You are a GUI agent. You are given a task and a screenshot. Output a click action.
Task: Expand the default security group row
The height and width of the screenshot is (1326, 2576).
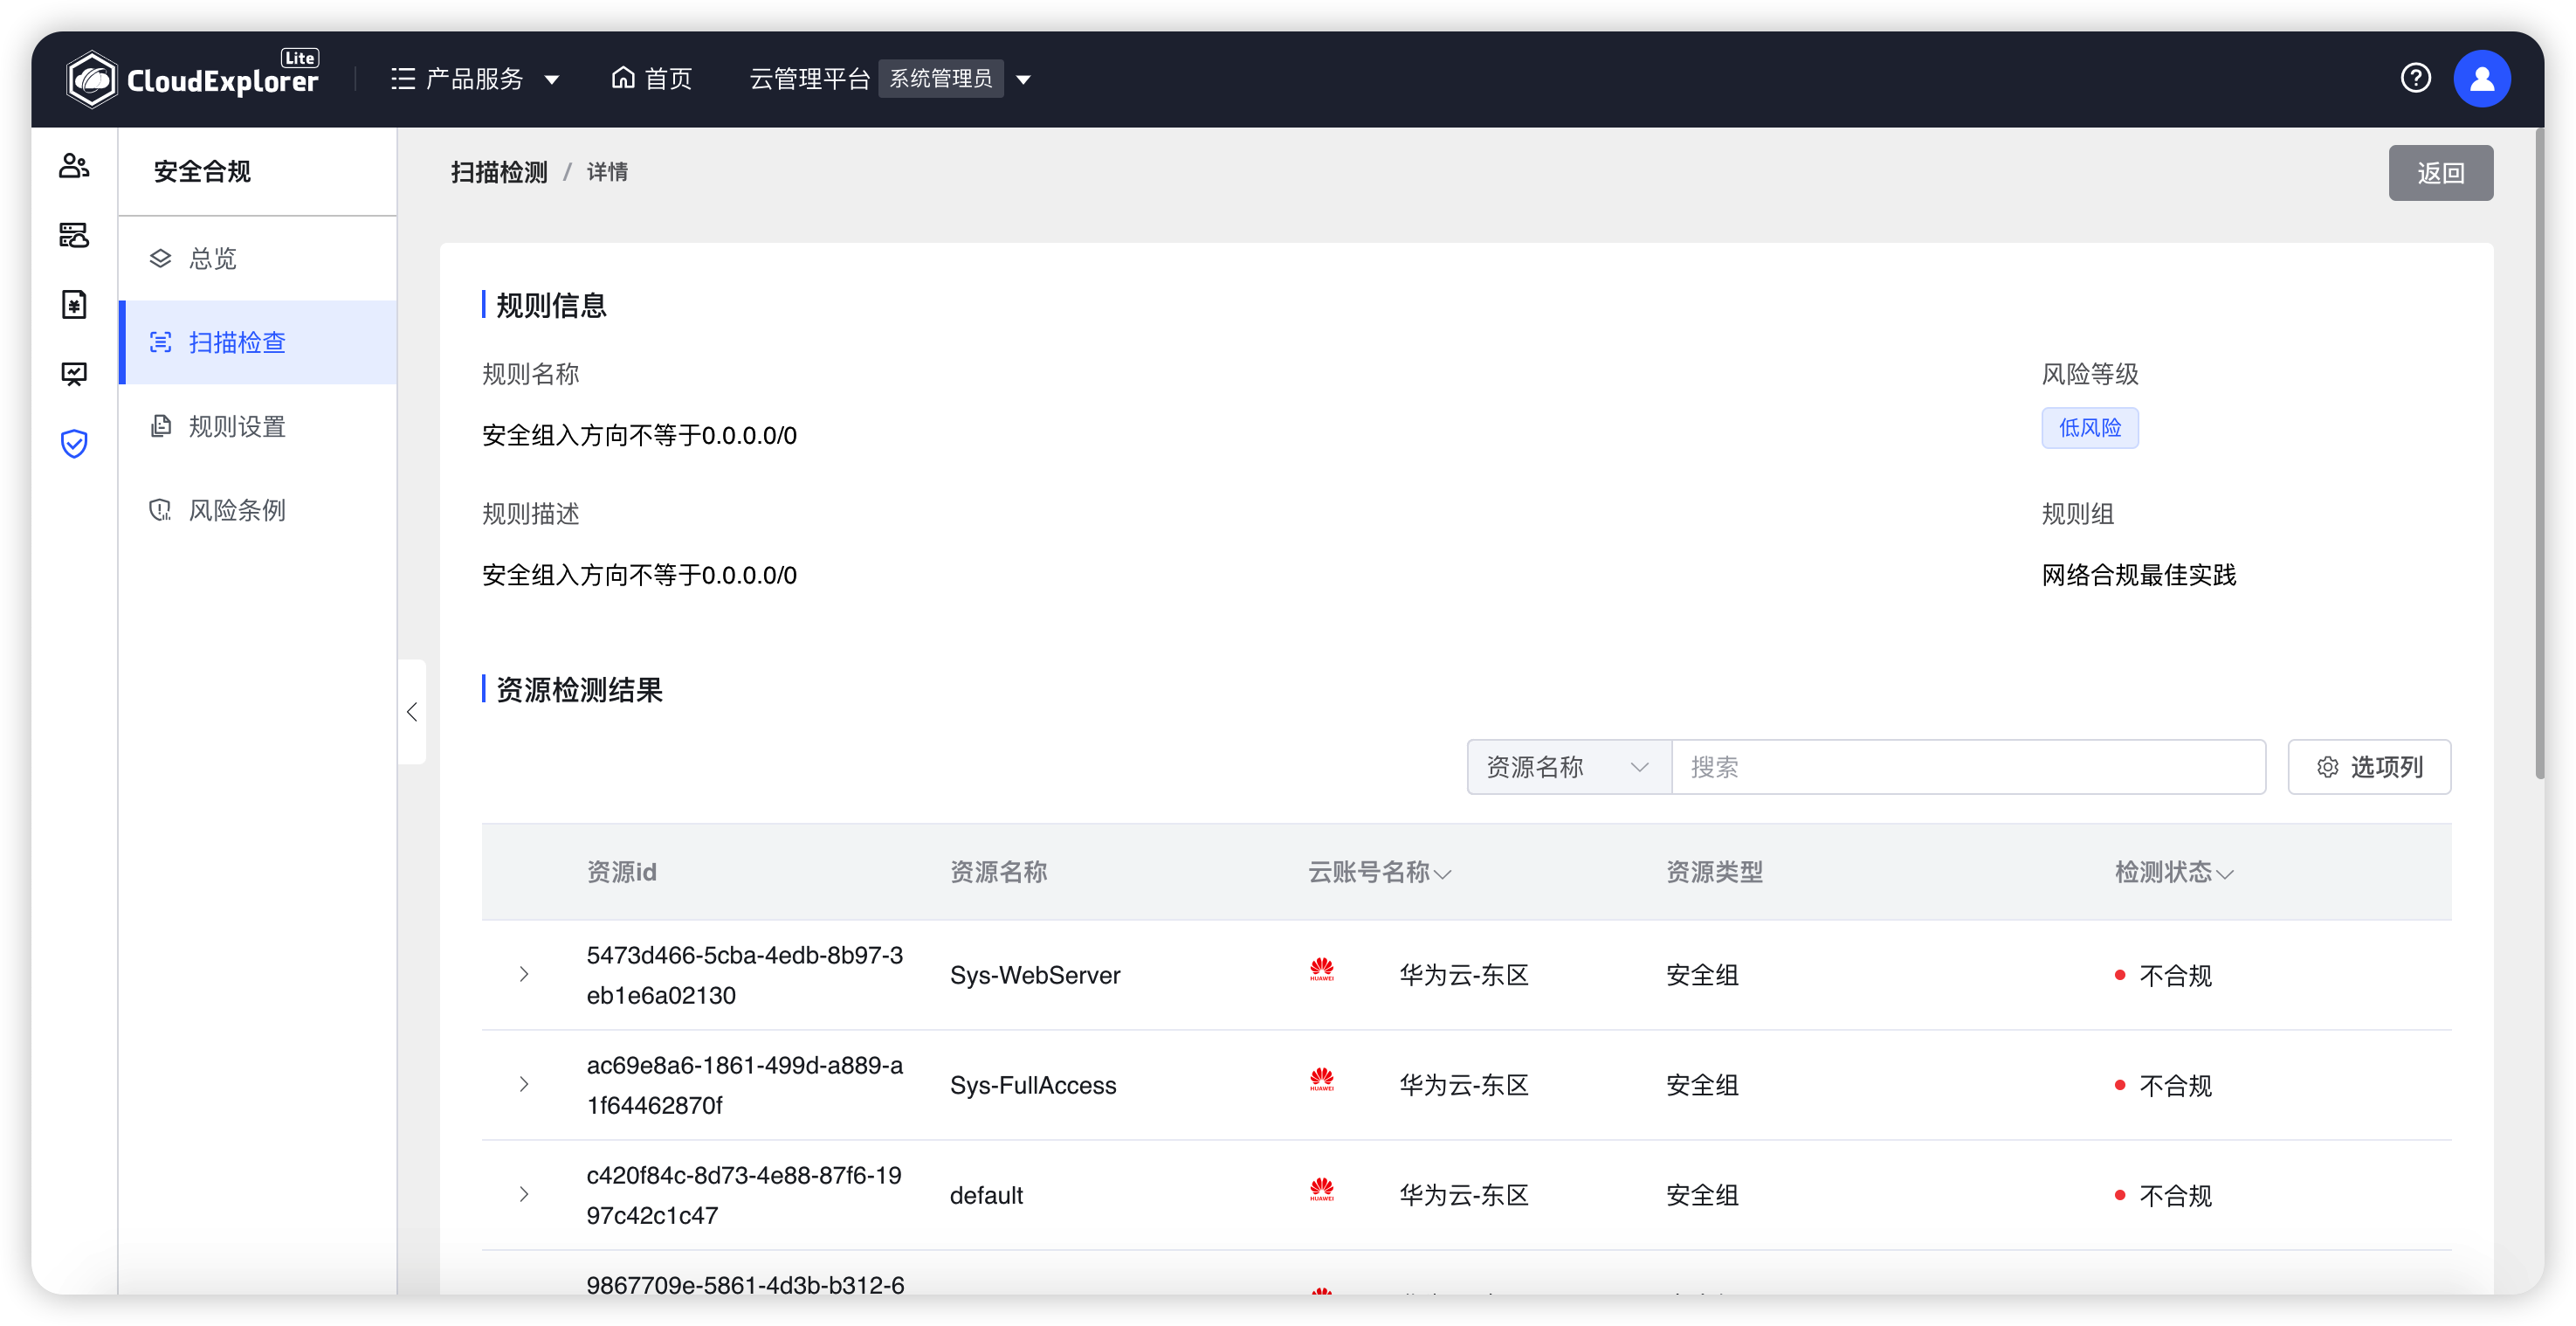(x=523, y=1194)
